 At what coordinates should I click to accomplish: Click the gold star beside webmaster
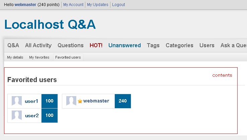[x=80, y=101]
